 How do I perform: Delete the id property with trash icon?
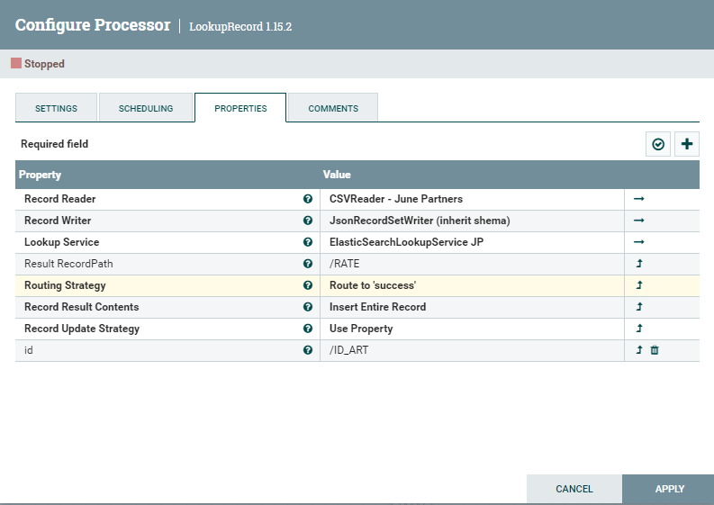click(655, 350)
